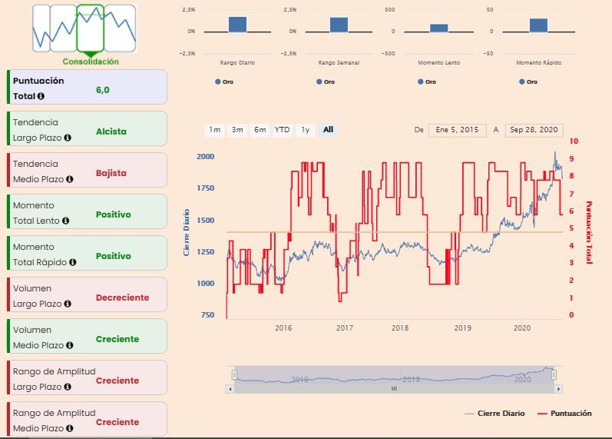The width and height of the screenshot is (612, 439).
Task: Click the 2019 x-axis label
Action: [x=462, y=328]
